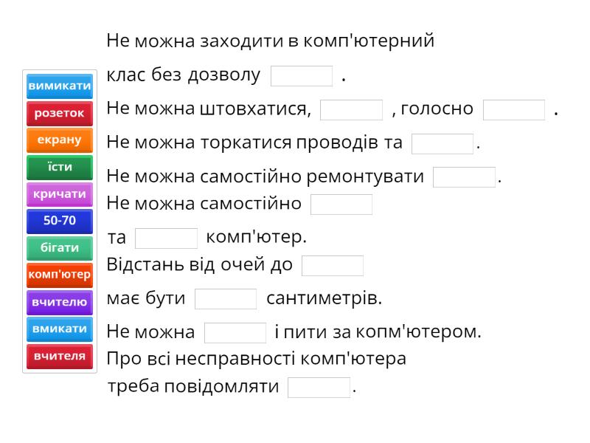Select the blank between 'та' and 'комп'ютер.'
This screenshot has height=443, width=590.
pyautogui.click(x=167, y=238)
